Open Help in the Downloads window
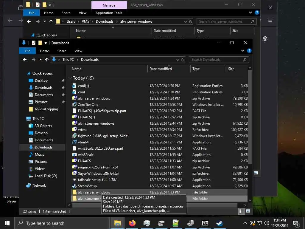The height and width of the screenshot is (229, 305). tap(249, 51)
